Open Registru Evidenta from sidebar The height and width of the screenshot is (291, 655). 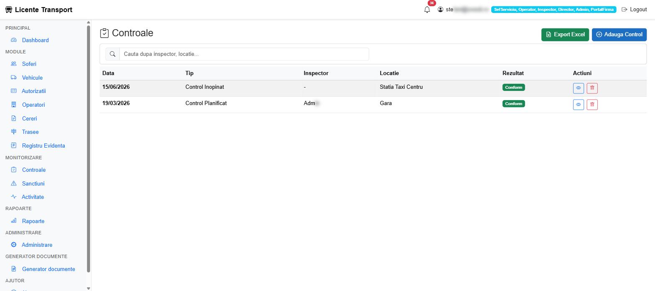click(x=43, y=145)
